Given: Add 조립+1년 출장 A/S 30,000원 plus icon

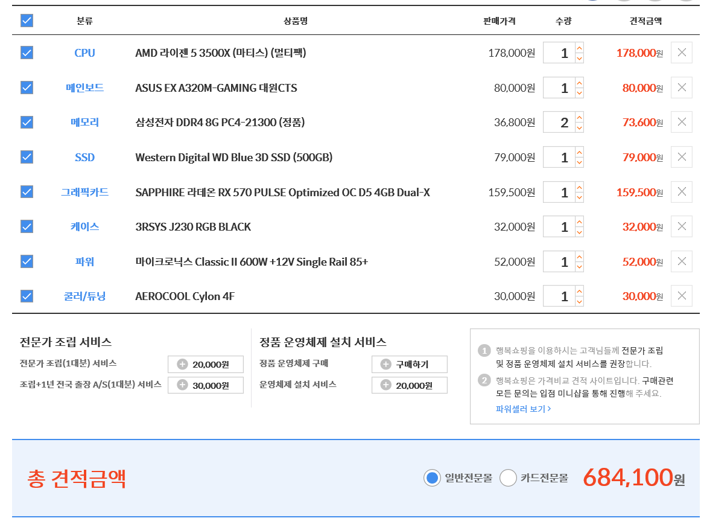Looking at the screenshot, I should coord(182,385).
